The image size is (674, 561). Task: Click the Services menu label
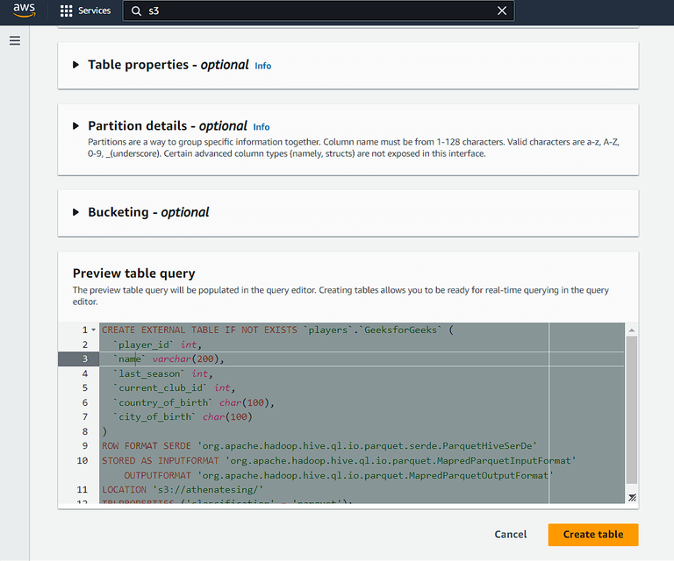(x=95, y=11)
